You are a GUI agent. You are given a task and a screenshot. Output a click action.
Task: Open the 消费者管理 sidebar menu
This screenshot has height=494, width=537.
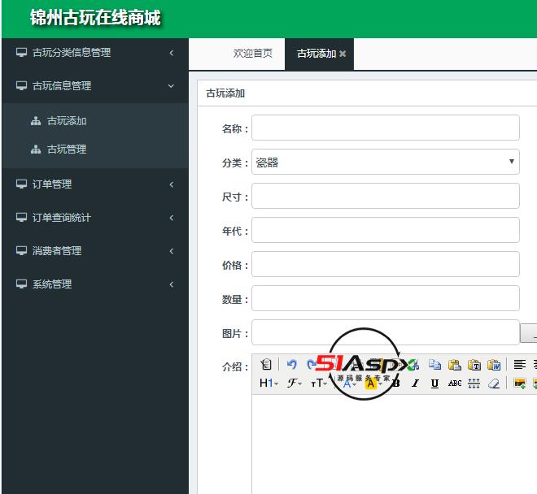95,251
